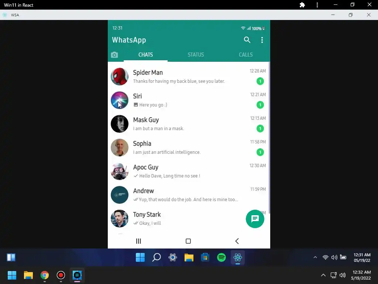Open search in inner taskbar
The image size is (378, 284).
157,257
